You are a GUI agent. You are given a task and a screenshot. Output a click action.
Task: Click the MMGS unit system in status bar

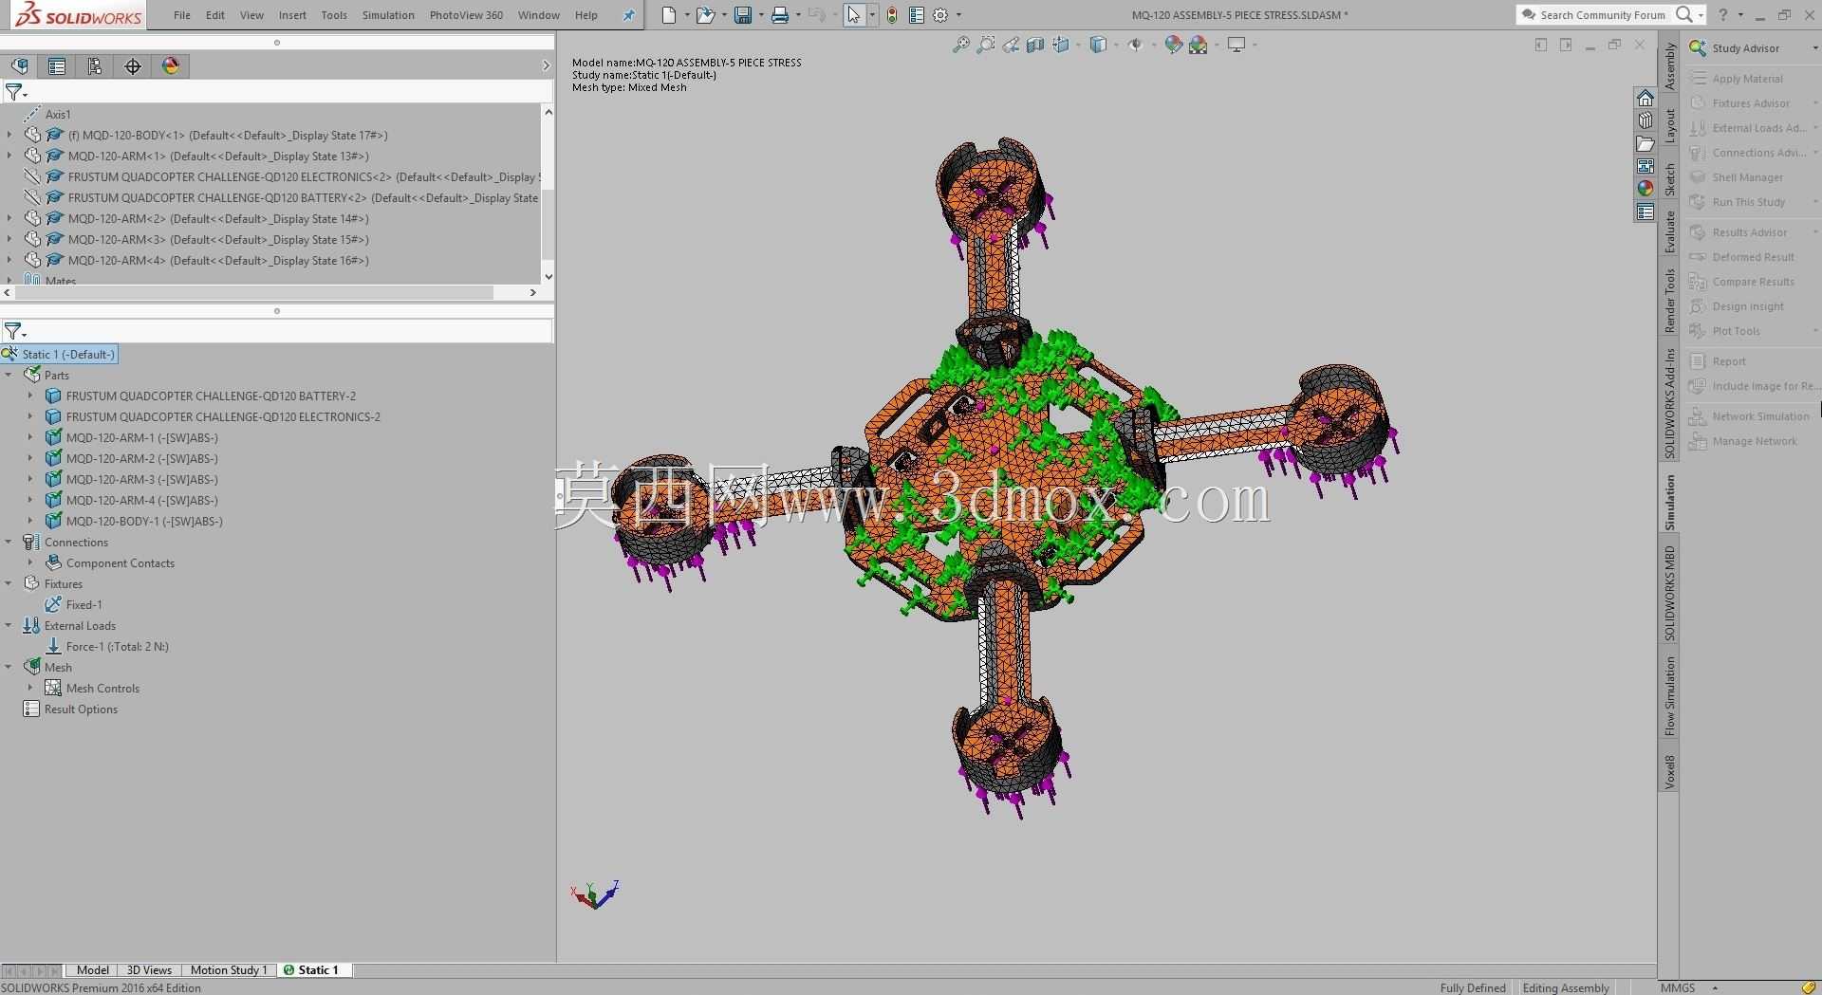pyautogui.click(x=1678, y=987)
